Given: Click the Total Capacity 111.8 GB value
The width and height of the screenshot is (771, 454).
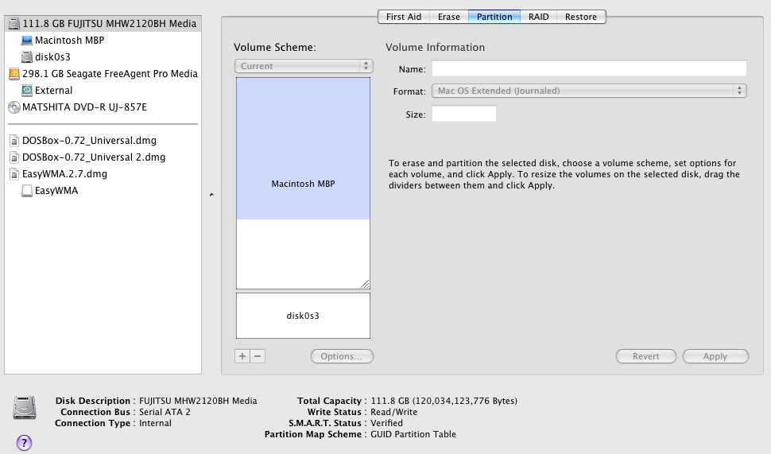Looking at the screenshot, I should 444,401.
